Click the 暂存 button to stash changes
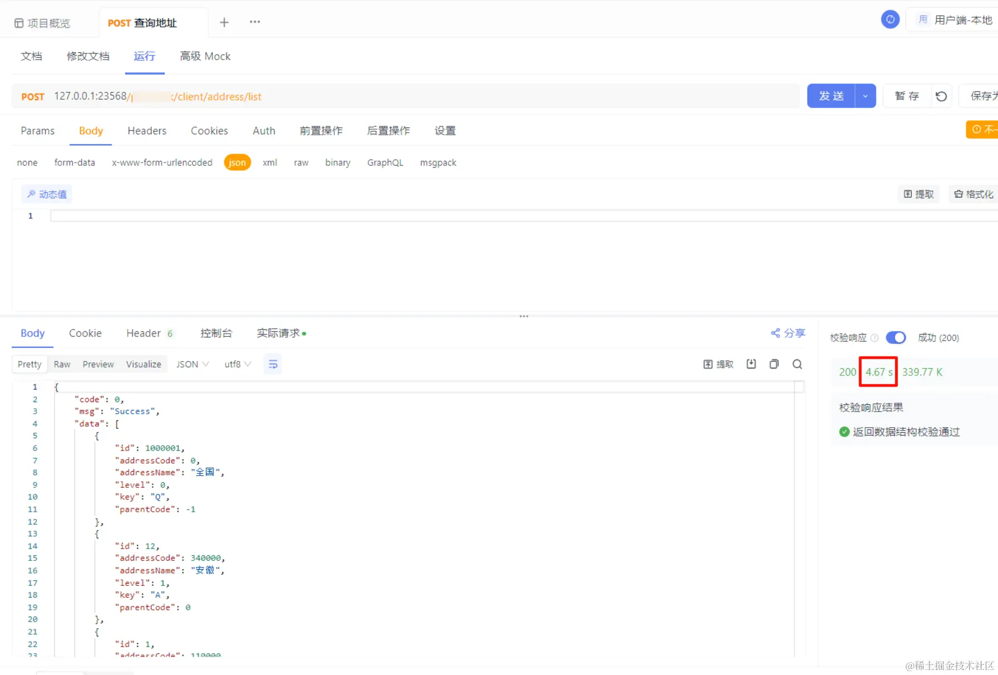 point(907,95)
